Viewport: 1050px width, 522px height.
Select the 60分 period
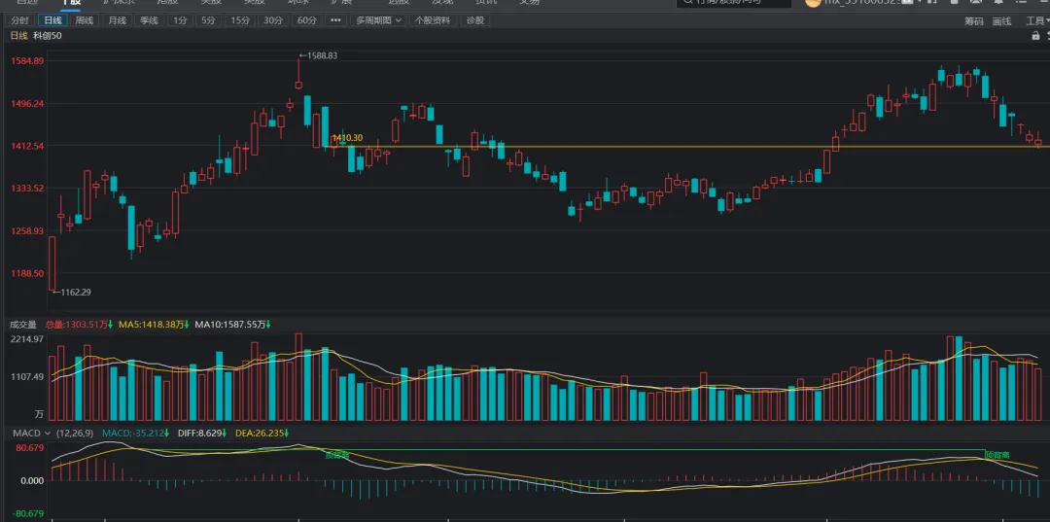pos(306,20)
